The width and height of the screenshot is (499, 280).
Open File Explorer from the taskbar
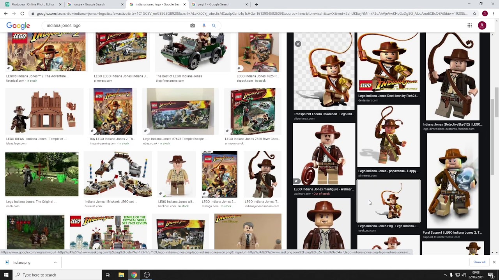pos(121,275)
